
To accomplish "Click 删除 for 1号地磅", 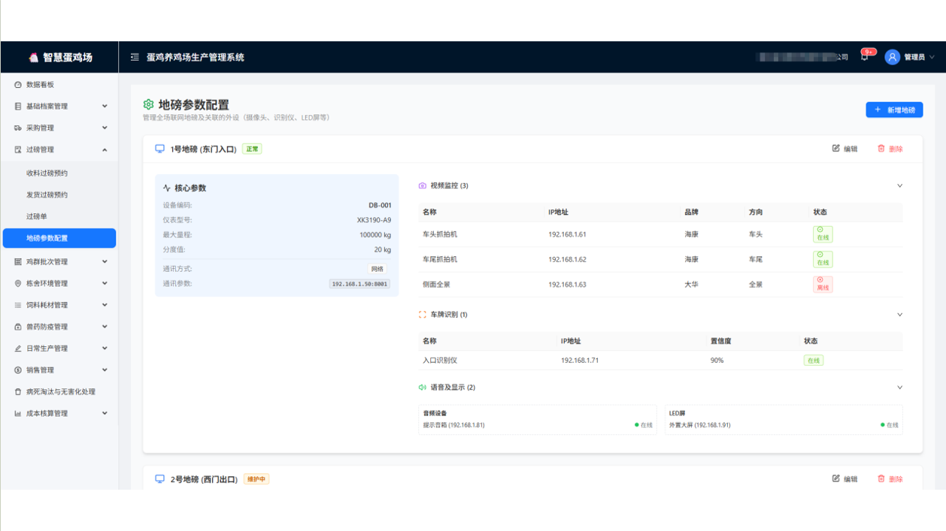I will pos(890,149).
